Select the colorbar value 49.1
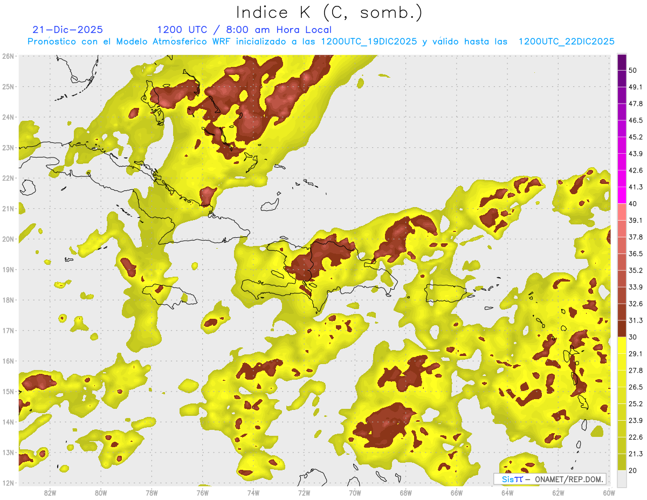Screen dimensions: 647x500 pos(636,87)
